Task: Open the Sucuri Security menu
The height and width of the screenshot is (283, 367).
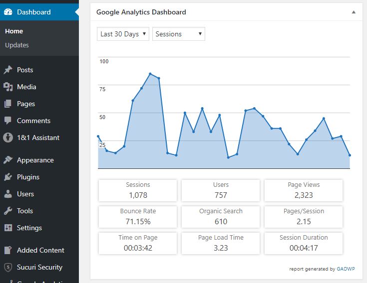Action: pos(39,267)
